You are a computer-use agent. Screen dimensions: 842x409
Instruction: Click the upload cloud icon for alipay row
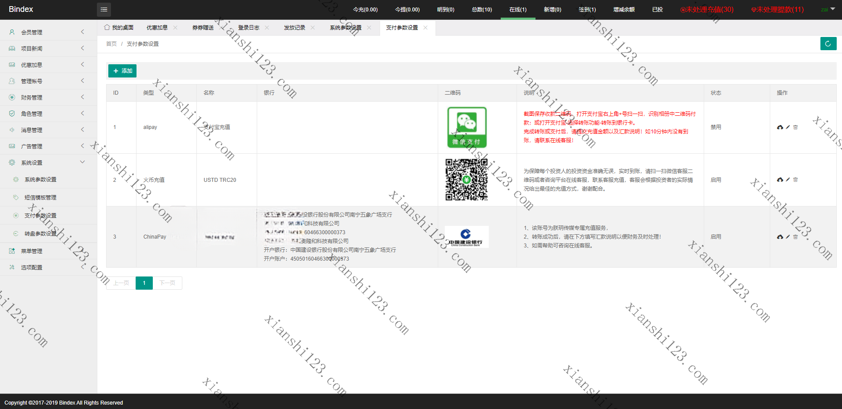coord(780,127)
